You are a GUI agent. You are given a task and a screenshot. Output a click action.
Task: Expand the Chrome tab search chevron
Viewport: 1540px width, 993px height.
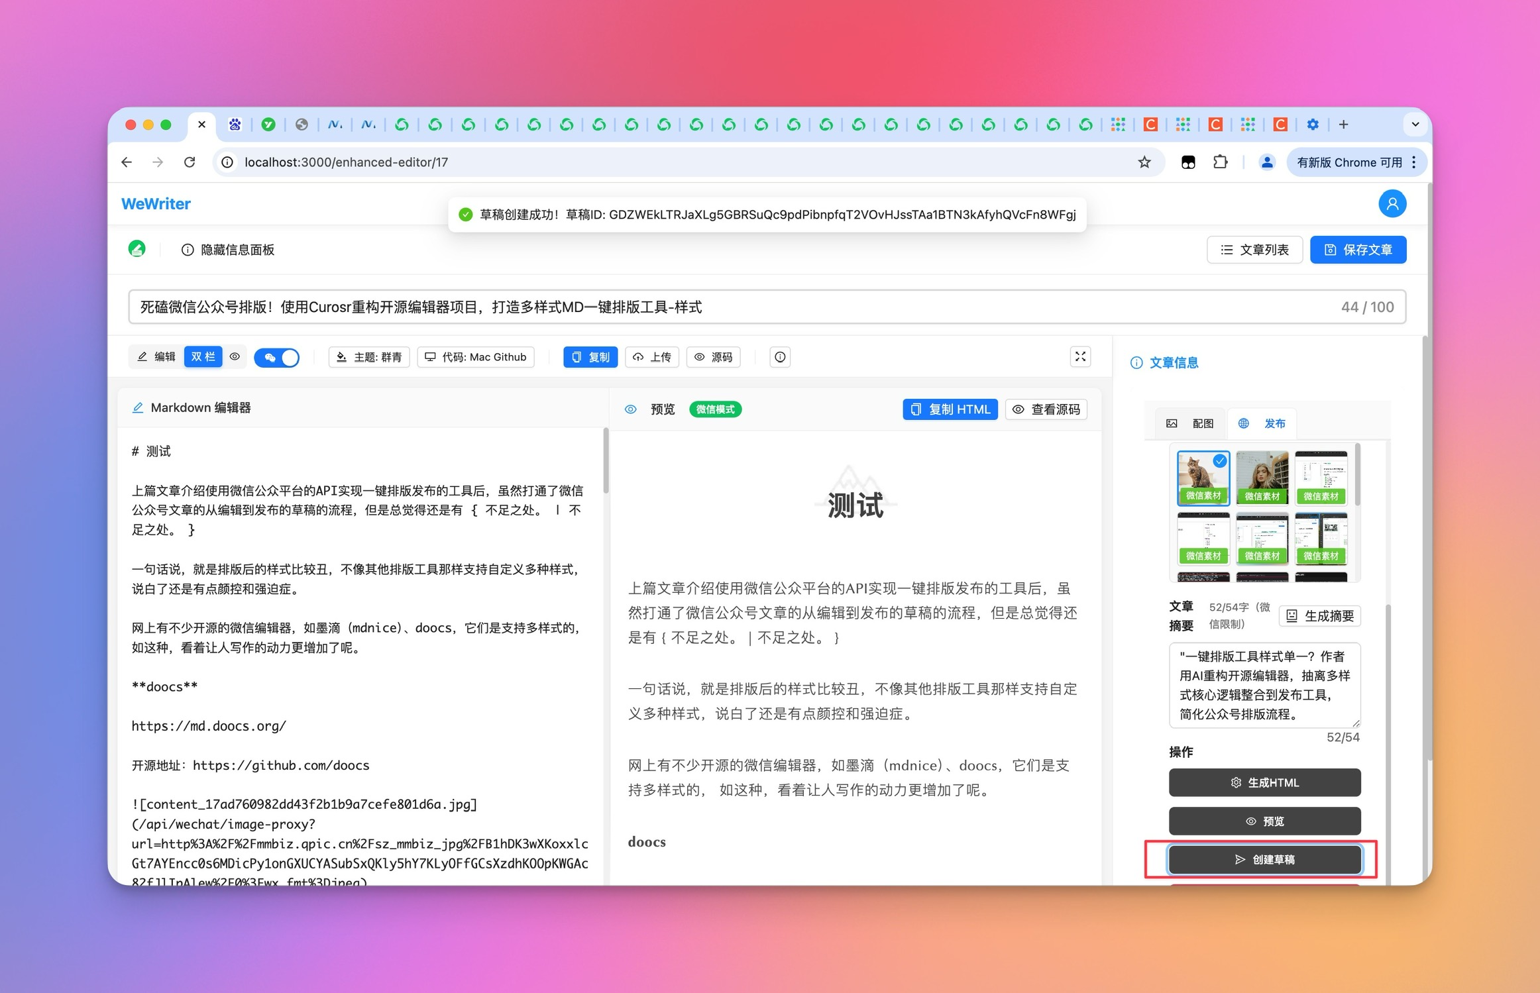pyautogui.click(x=1415, y=125)
